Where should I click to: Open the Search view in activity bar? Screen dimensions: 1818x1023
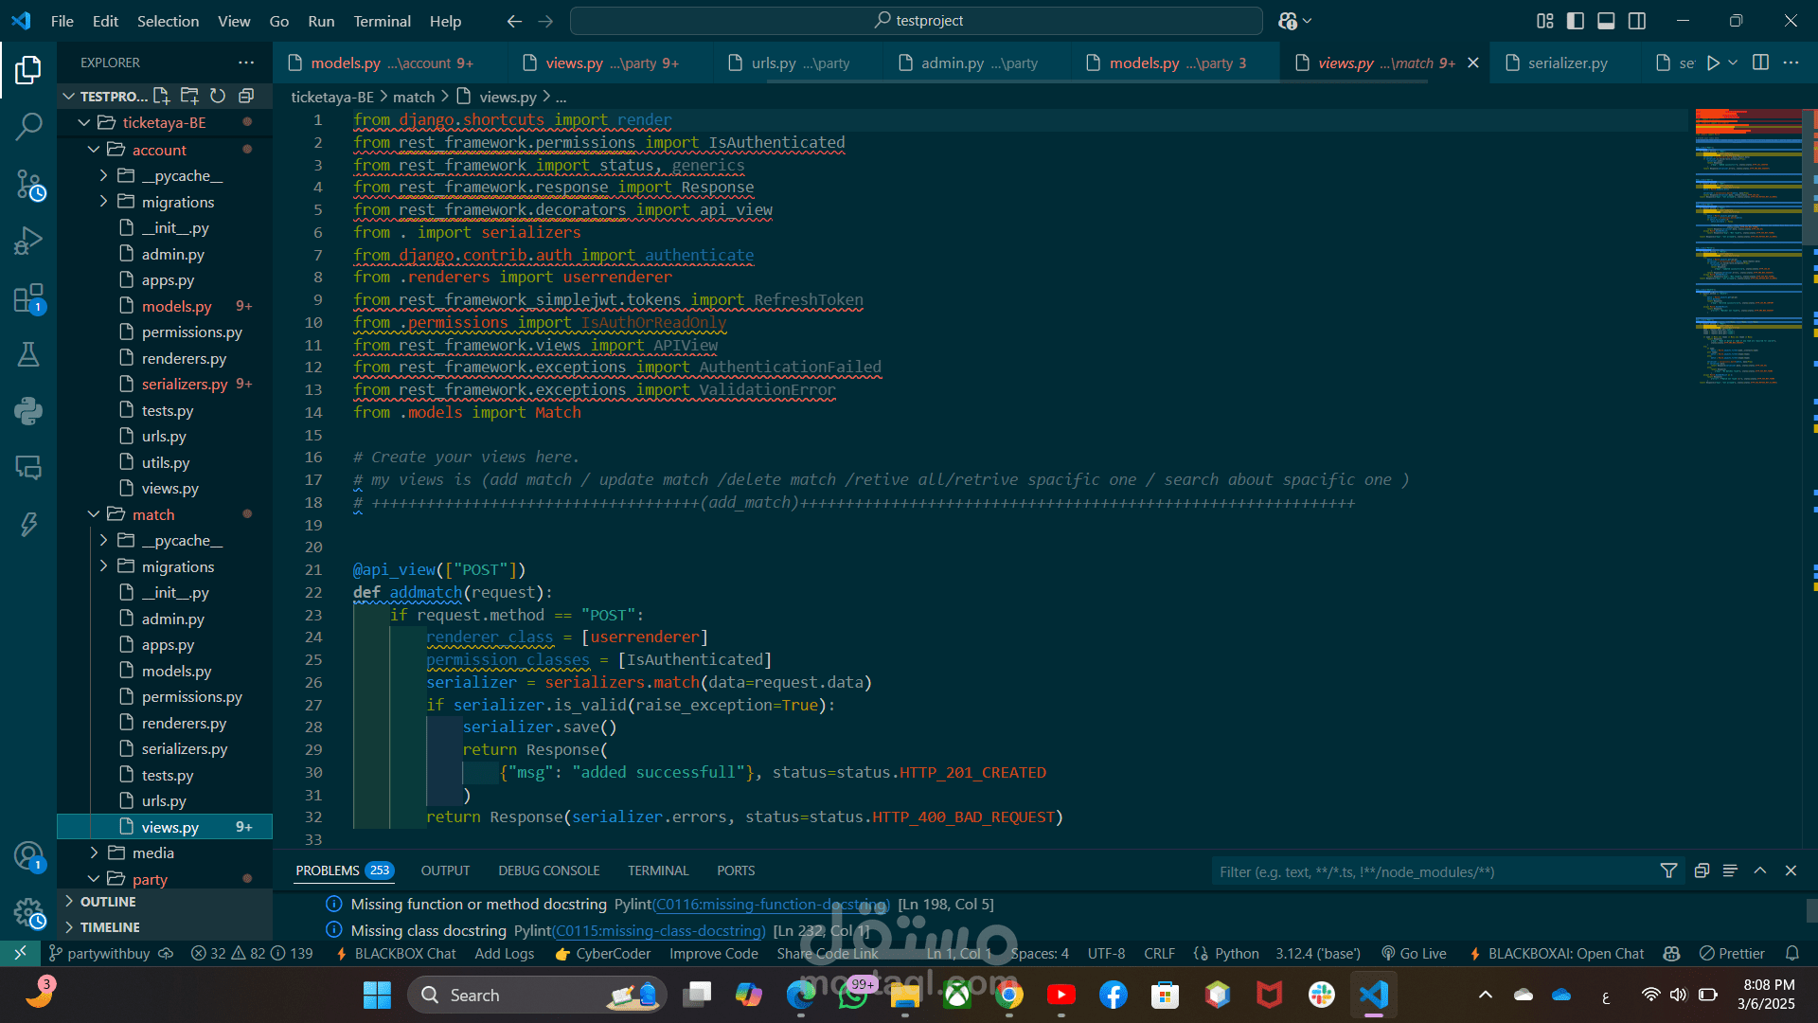(x=28, y=126)
